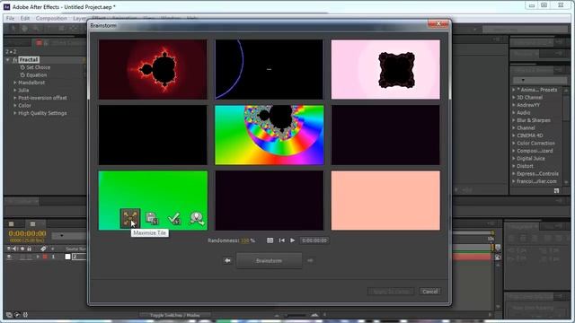Screen dimensions: 575x323
Task: Select the Fractal effect name
Action: (29, 60)
